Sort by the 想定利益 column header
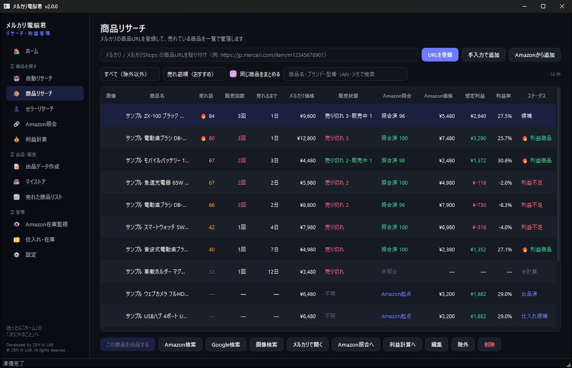 click(474, 96)
